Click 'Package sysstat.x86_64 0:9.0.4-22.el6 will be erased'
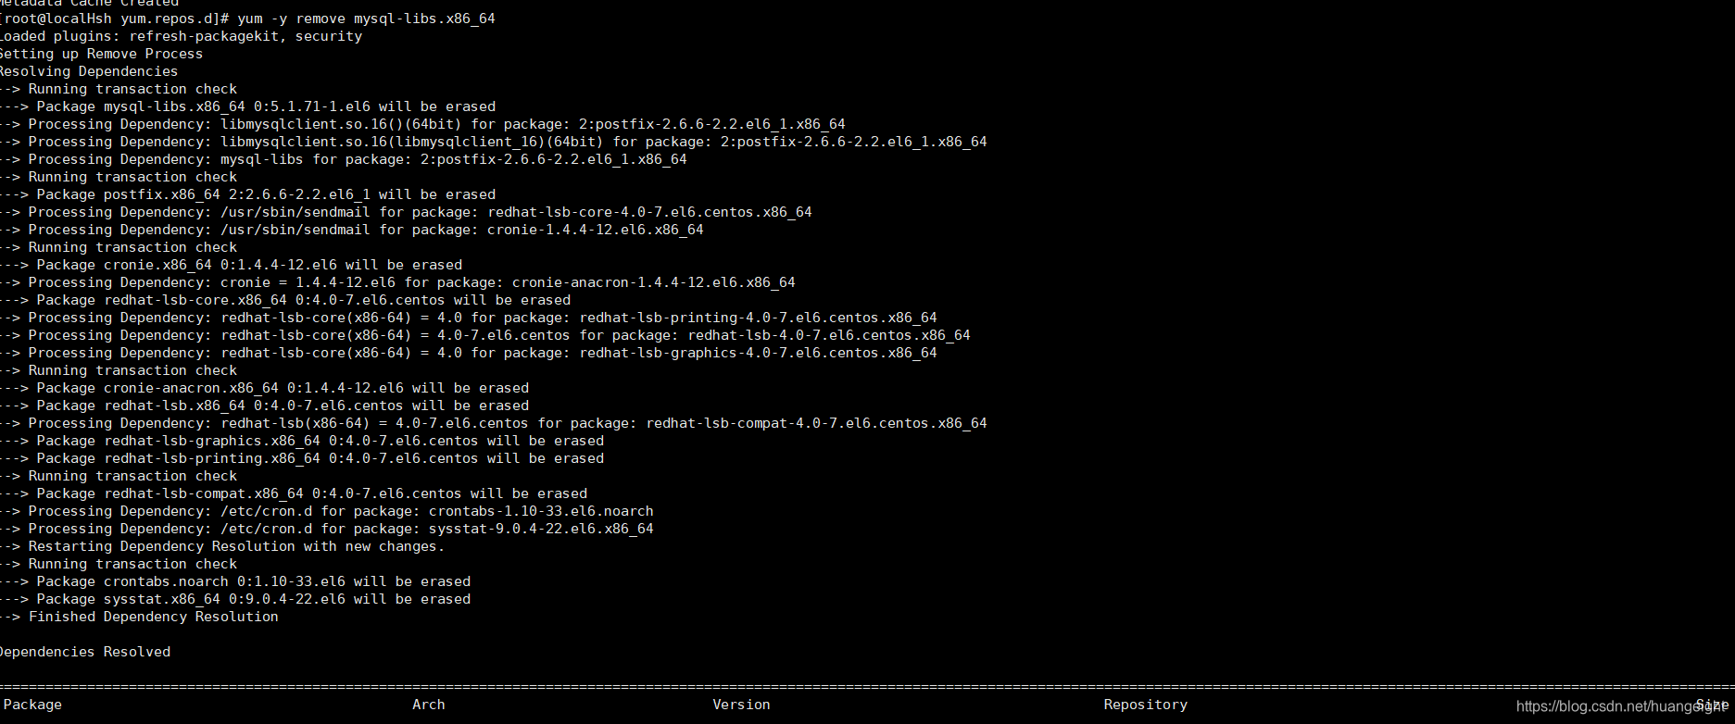1735x724 pixels. coord(235,599)
